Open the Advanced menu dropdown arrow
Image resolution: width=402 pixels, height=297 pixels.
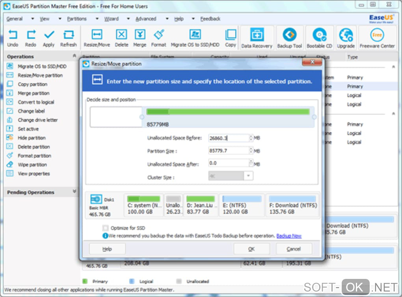point(167,18)
